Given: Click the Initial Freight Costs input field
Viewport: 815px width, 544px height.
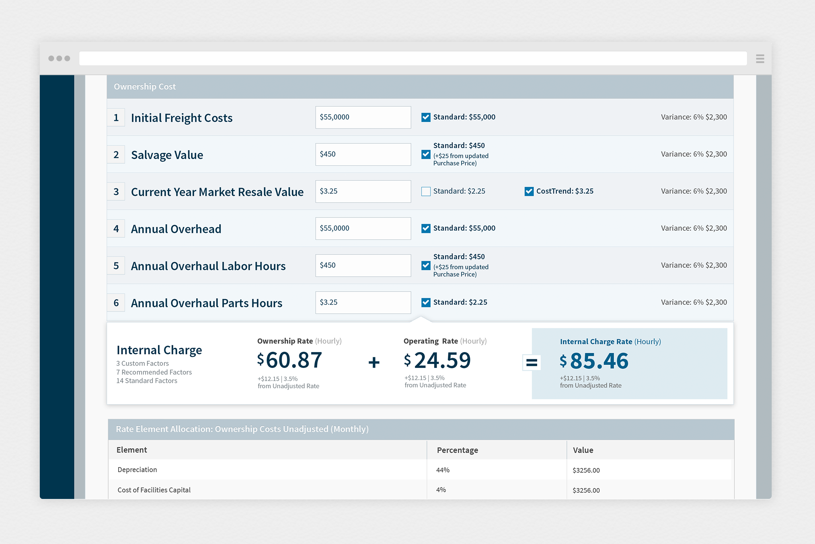Looking at the screenshot, I should [363, 117].
